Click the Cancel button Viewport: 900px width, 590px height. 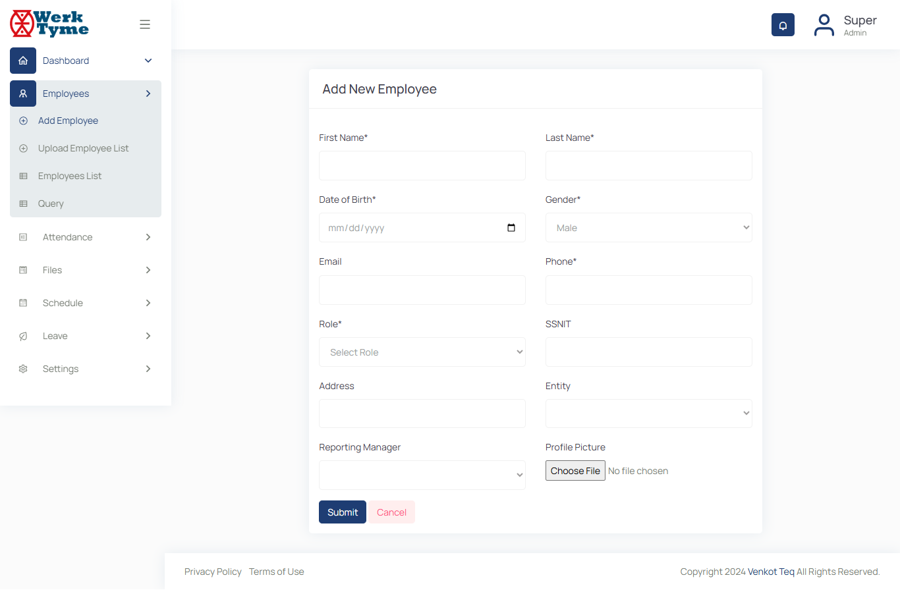(x=391, y=512)
